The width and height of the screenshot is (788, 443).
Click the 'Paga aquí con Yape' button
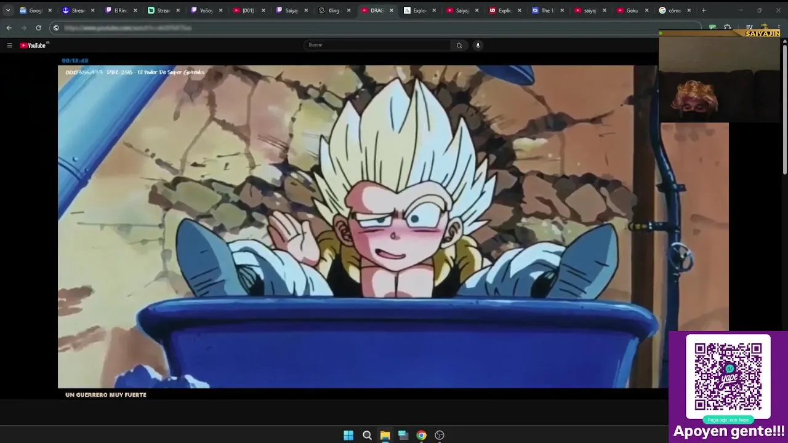pyautogui.click(x=728, y=420)
